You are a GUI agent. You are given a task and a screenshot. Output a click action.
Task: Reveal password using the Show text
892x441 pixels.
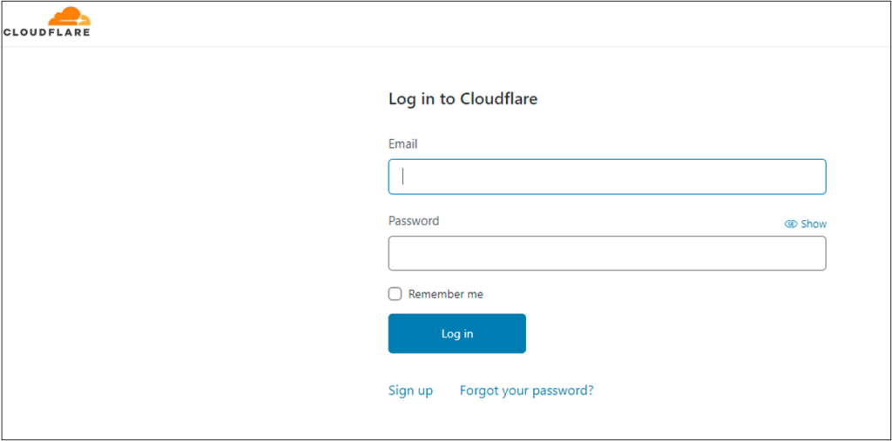click(x=814, y=224)
